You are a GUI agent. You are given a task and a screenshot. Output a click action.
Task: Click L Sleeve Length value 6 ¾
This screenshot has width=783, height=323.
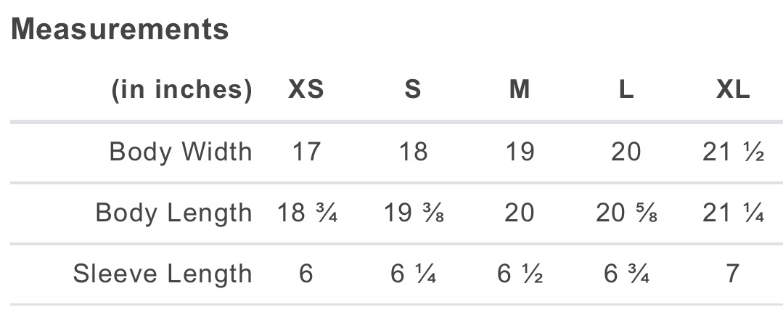pyautogui.click(x=626, y=274)
